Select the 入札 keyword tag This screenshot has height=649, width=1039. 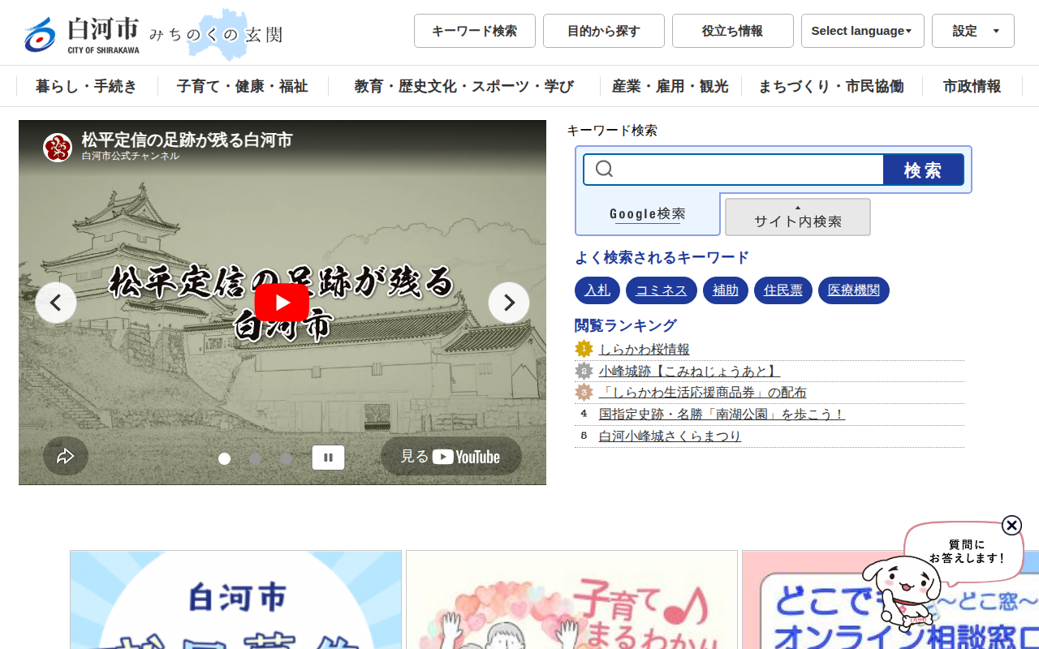click(597, 290)
